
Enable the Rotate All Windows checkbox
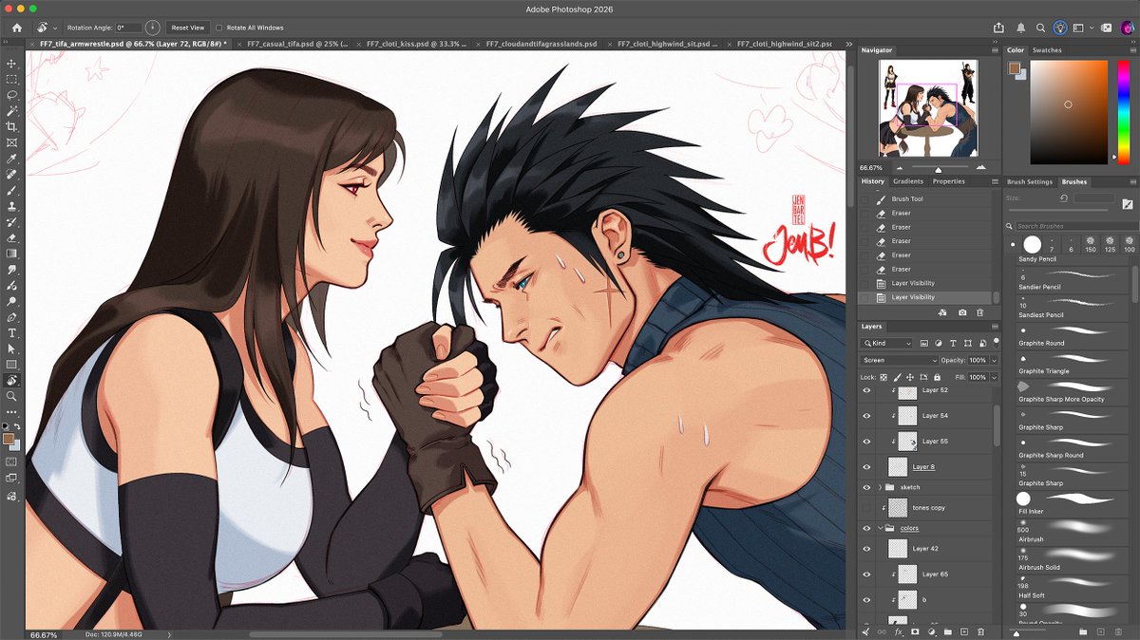pyautogui.click(x=219, y=28)
